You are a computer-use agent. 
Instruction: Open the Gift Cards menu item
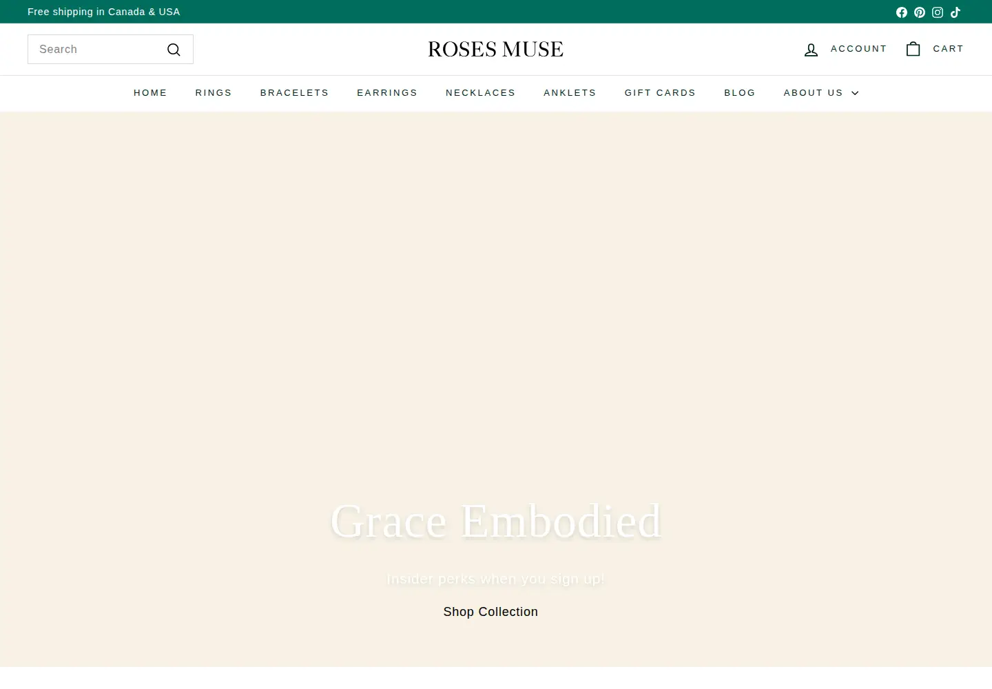click(x=660, y=93)
